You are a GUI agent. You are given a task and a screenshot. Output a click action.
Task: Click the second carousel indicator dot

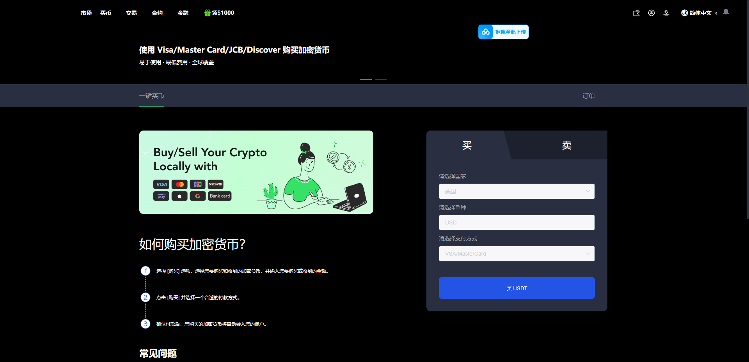coord(381,79)
